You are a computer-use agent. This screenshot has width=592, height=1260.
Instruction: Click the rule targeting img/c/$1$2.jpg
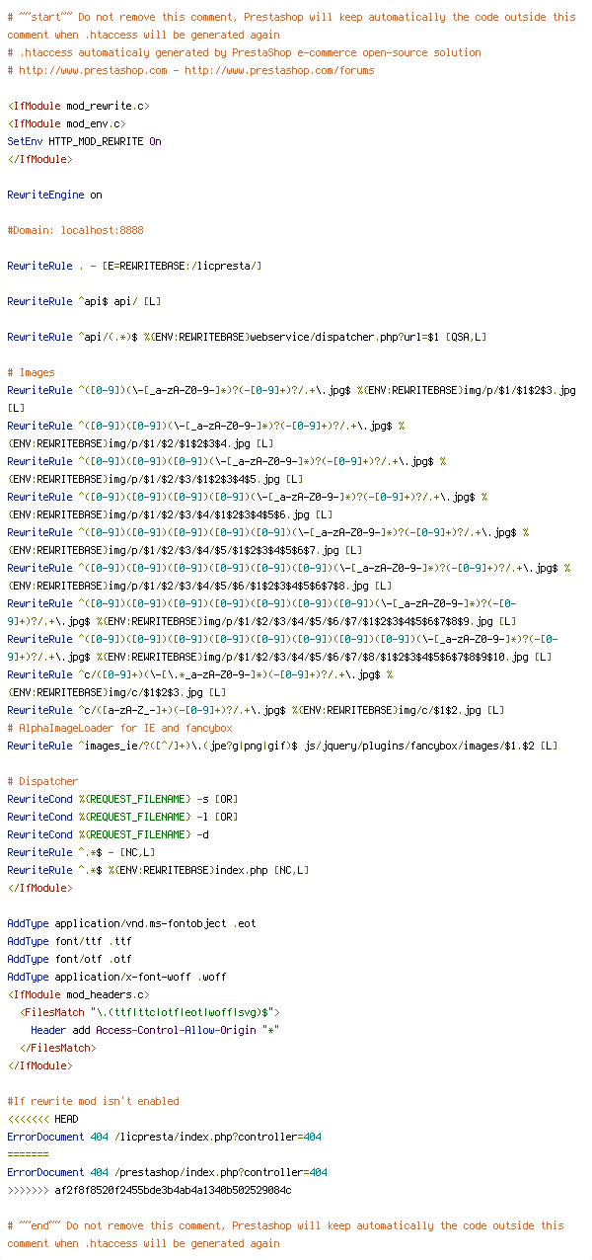coord(256,710)
